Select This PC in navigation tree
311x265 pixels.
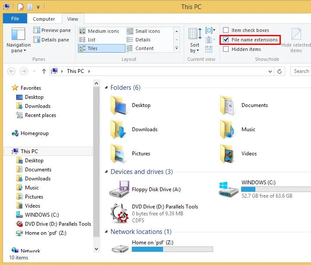point(48,151)
